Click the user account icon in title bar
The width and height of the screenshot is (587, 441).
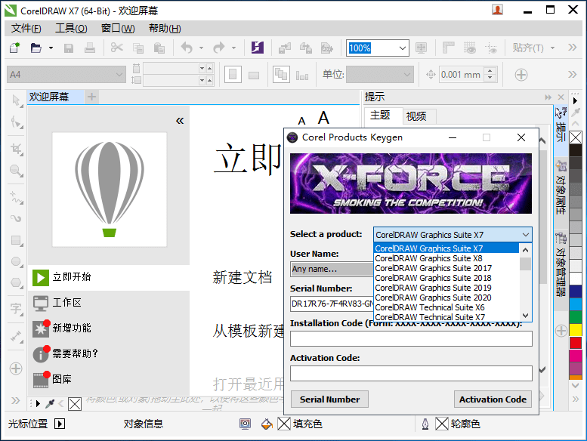point(497,10)
